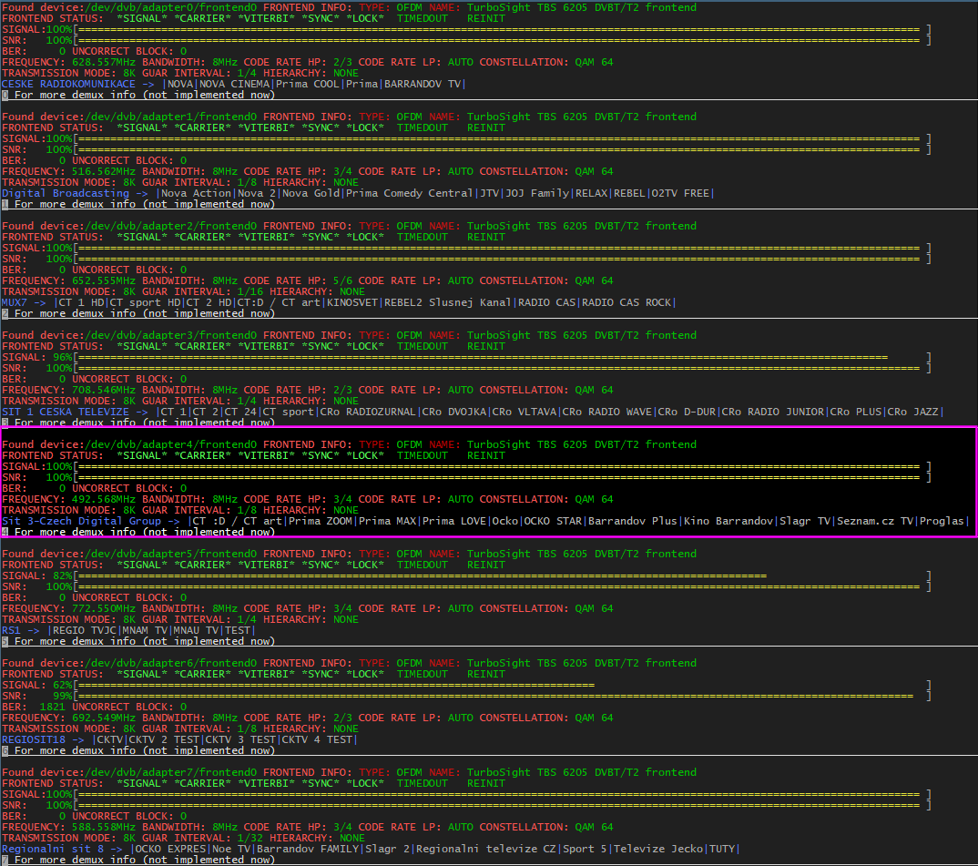The height and width of the screenshot is (866, 978).
Task: Click the SIT 1 CESKA TELEVIZE network name
Action: click(66, 412)
